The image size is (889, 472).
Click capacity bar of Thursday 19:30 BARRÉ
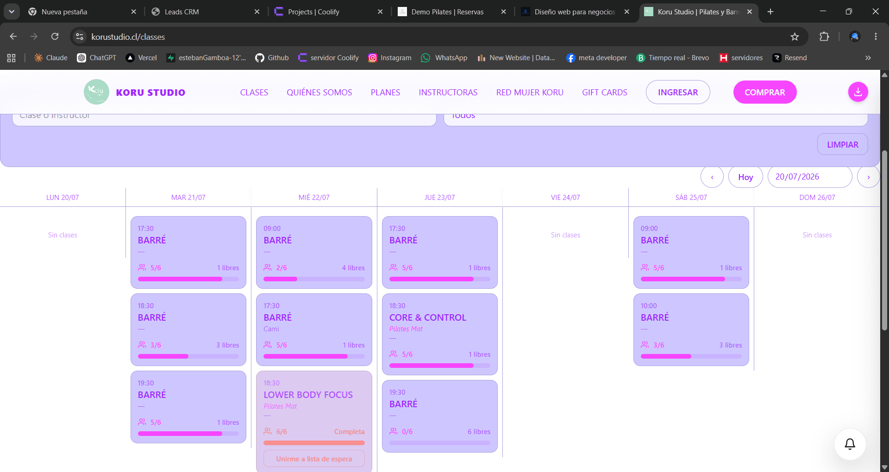click(440, 443)
